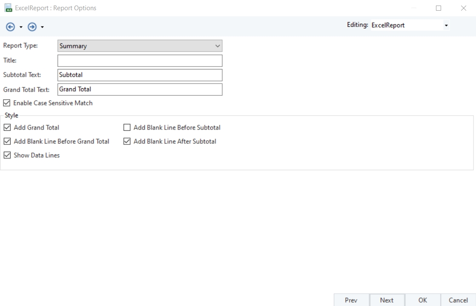The height and width of the screenshot is (306, 476).
Task: Toggle Add Blank Line After Subtotal
Action: 127,141
